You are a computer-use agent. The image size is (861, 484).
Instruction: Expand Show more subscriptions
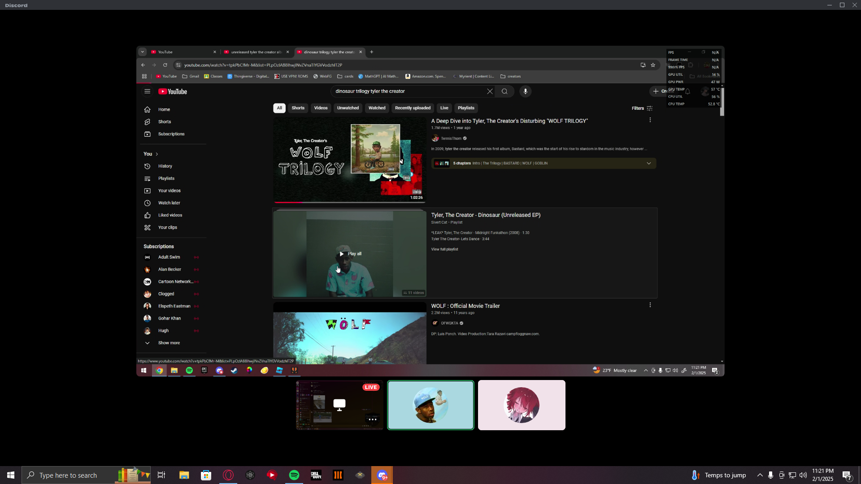click(169, 343)
